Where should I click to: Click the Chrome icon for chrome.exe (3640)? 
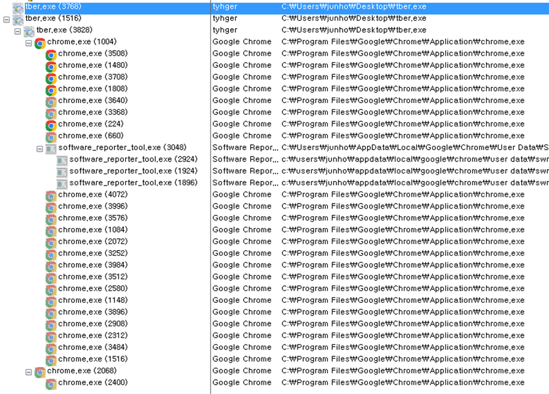(x=51, y=102)
